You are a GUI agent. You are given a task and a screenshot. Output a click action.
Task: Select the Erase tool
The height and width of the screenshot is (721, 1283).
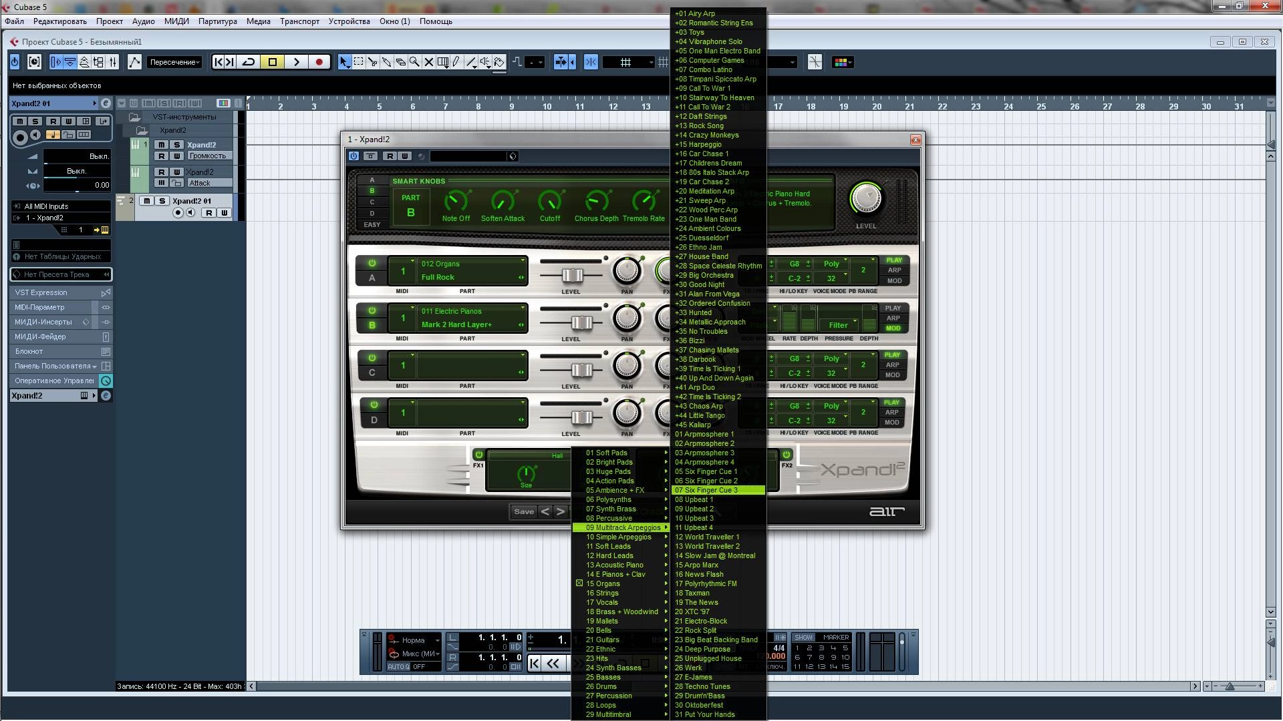click(401, 62)
